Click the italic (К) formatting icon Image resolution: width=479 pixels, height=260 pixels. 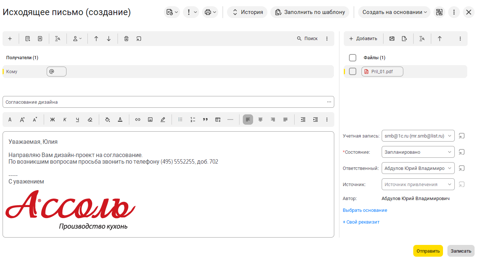click(x=65, y=120)
